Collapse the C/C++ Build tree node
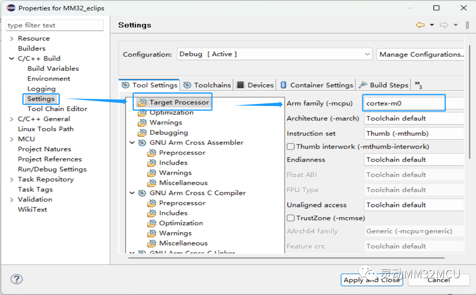The image size is (476, 295). pyautogui.click(x=11, y=59)
